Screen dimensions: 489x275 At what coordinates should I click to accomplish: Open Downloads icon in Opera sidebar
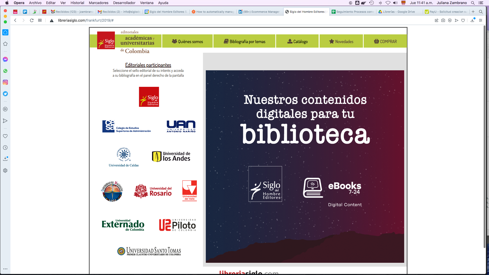click(x=5, y=159)
